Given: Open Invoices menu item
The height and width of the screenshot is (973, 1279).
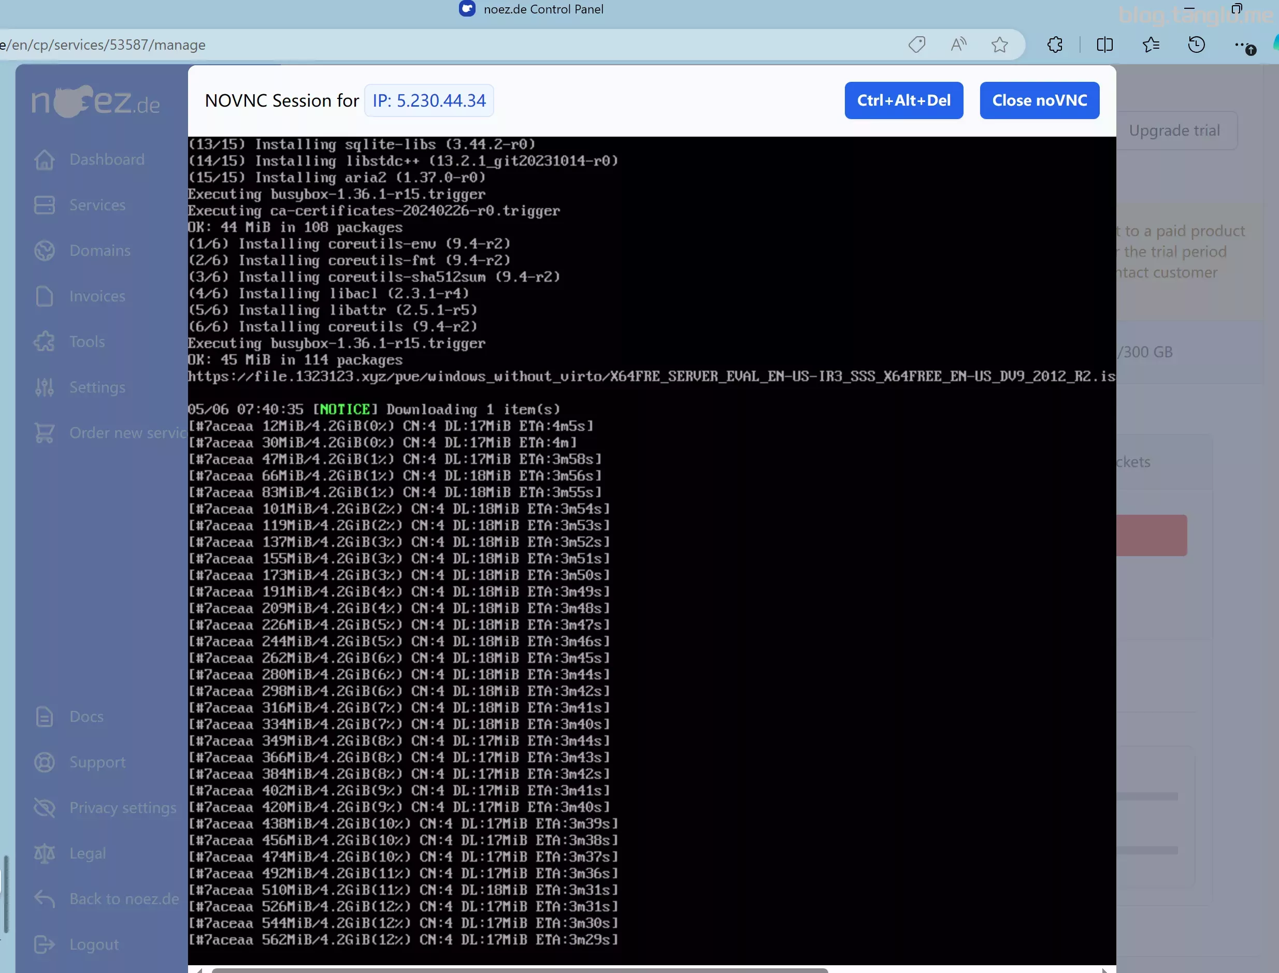Looking at the screenshot, I should pos(97,296).
